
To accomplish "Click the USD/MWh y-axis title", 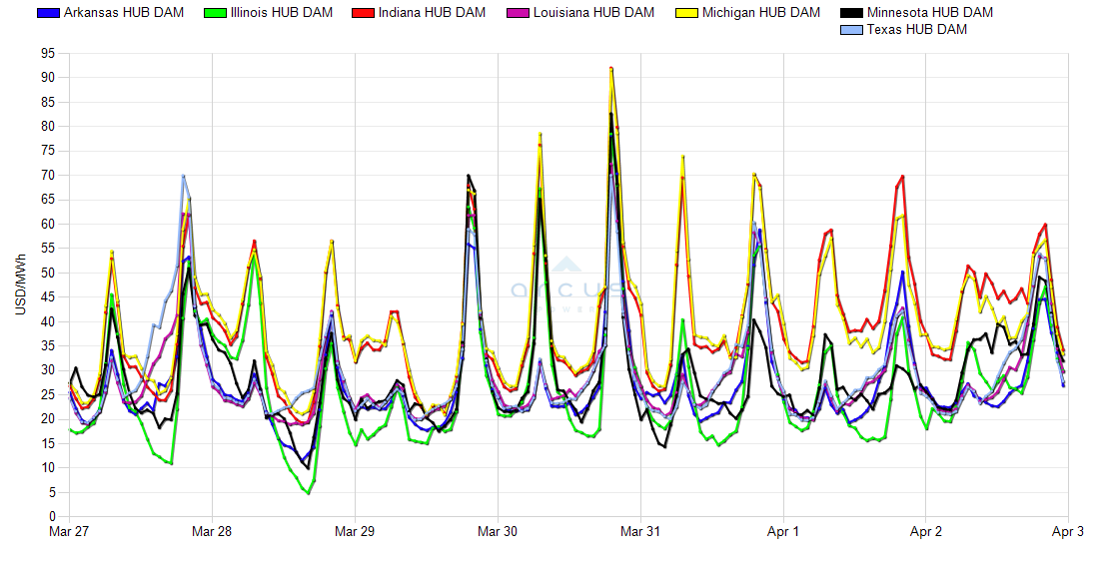I will point(19,284).
